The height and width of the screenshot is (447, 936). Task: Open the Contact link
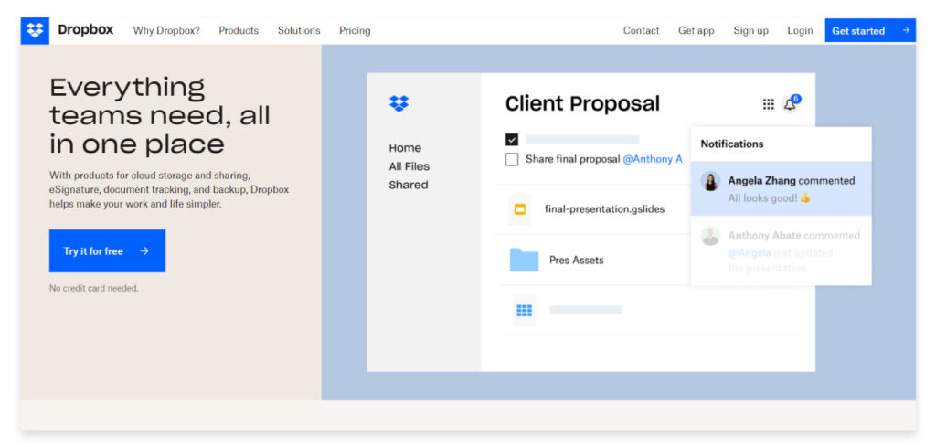click(641, 30)
